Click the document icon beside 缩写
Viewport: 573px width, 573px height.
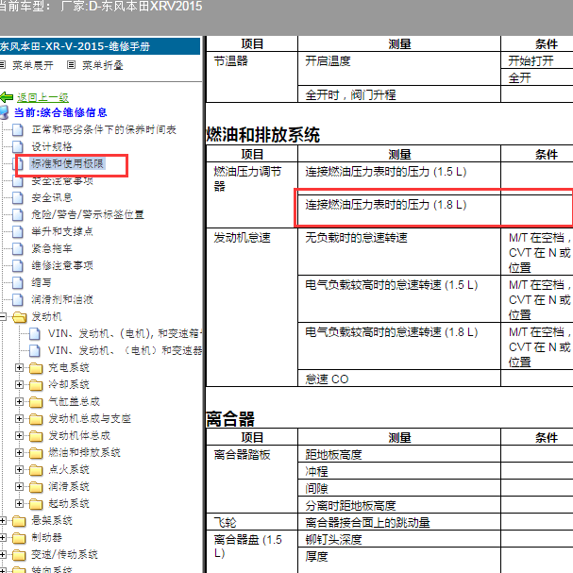[18, 282]
